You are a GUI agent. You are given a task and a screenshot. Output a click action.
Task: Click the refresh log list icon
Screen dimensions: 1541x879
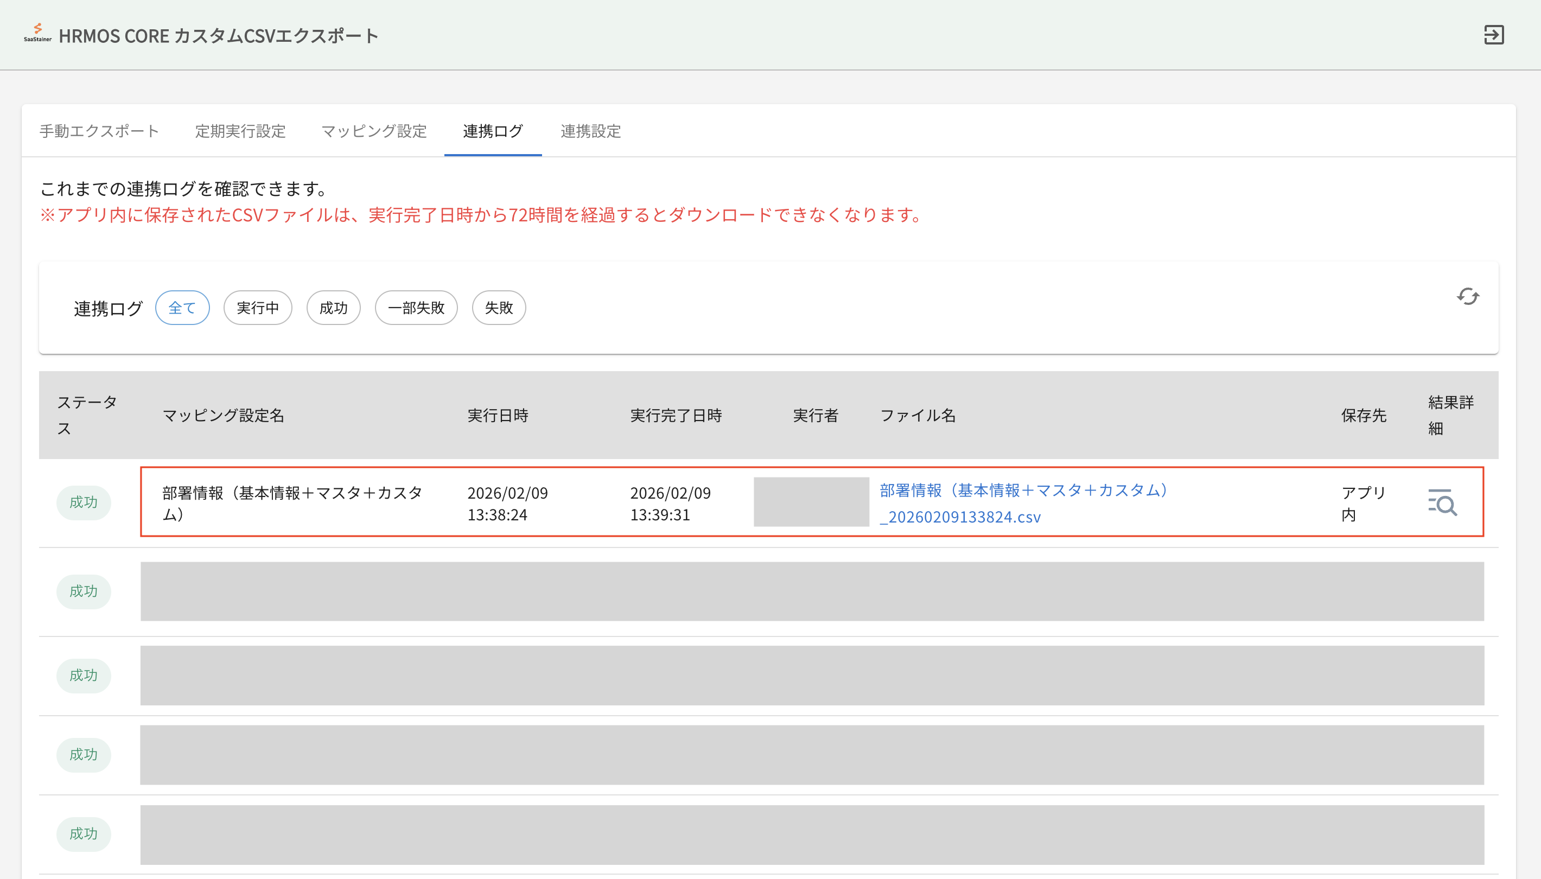click(x=1467, y=296)
